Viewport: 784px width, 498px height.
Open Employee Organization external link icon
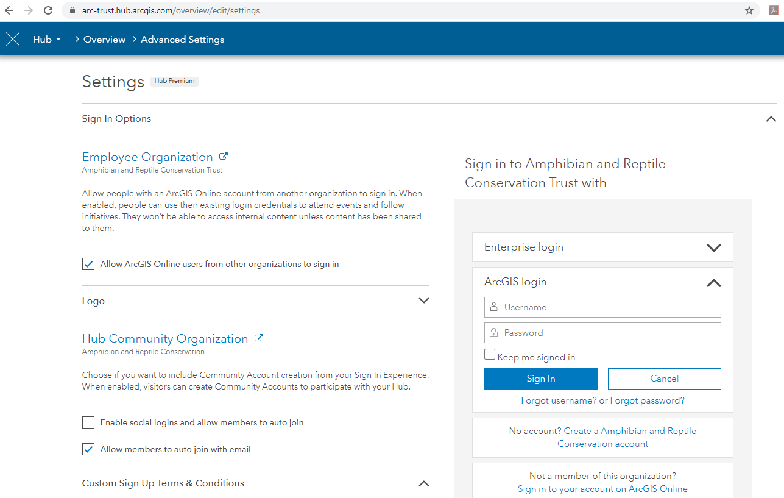pyautogui.click(x=224, y=156)
